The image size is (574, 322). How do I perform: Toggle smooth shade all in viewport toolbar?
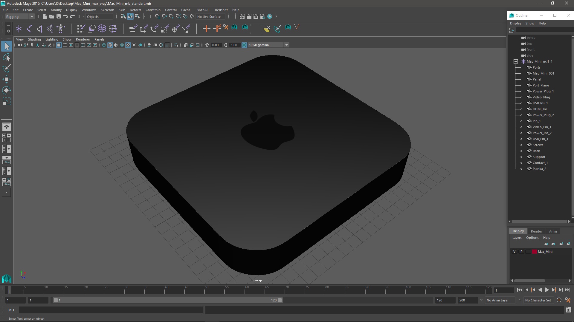(x=110, y=45)
